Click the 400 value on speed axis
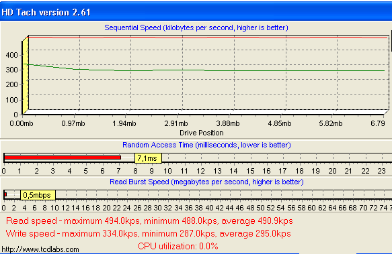The image size is (392, 254). pos(12,55)
